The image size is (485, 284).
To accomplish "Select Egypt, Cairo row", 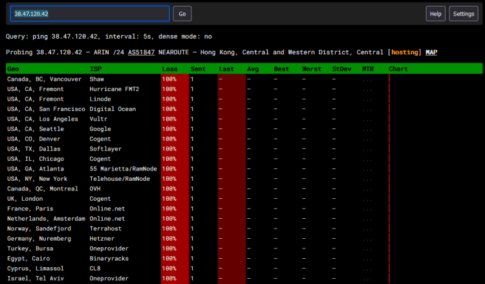I will (x=244, y=258).
